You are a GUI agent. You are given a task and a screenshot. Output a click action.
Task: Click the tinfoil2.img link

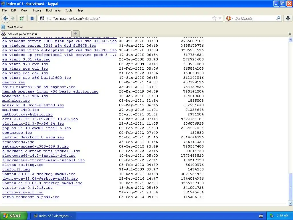point(16,169)
